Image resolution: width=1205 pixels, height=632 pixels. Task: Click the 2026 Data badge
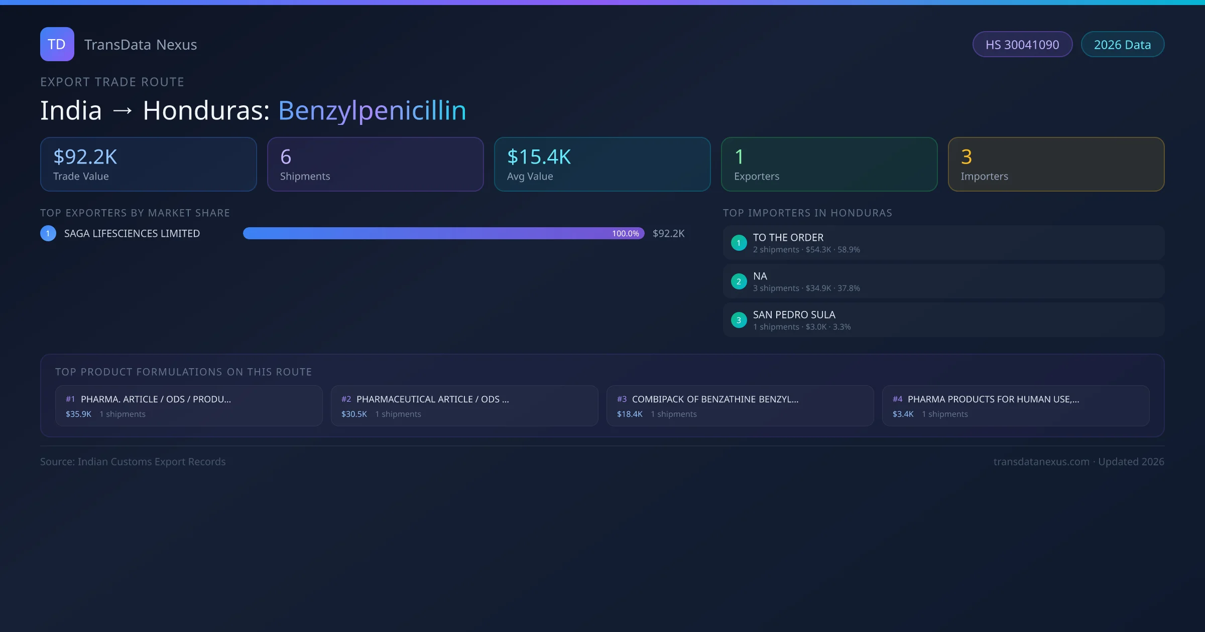point(1122,45)
